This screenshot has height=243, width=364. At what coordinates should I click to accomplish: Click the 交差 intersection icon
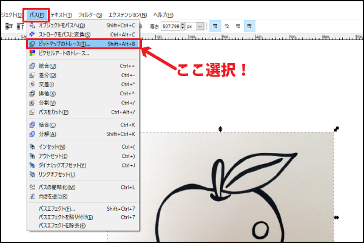33,84
